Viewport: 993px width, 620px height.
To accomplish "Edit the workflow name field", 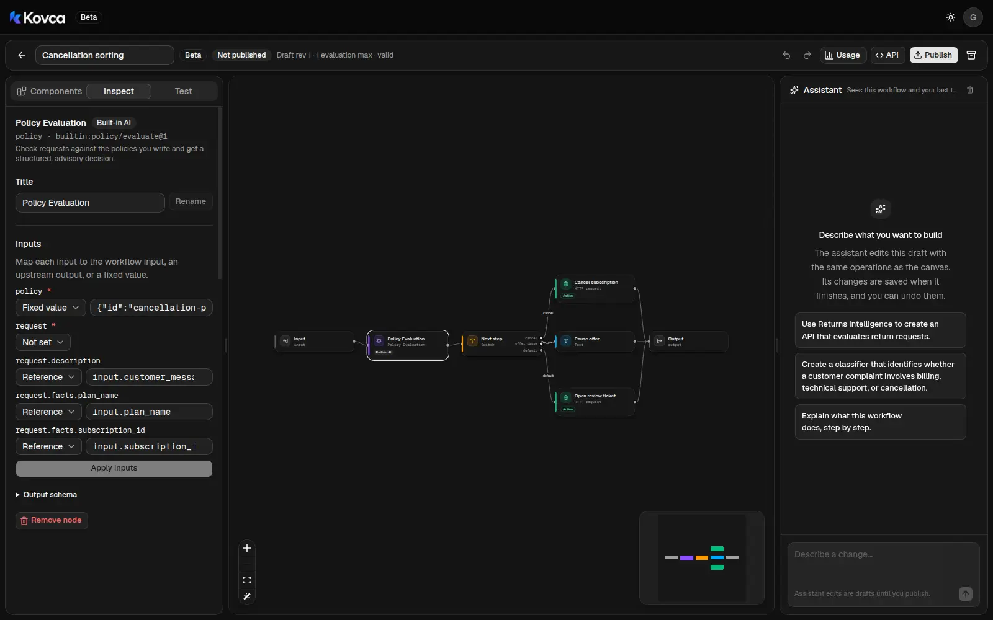I will pyautogui.click(x=104, y=55).
